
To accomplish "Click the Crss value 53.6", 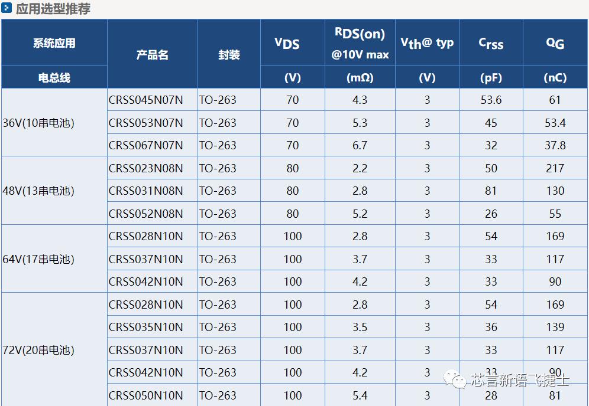I will (x=491, y=100).
